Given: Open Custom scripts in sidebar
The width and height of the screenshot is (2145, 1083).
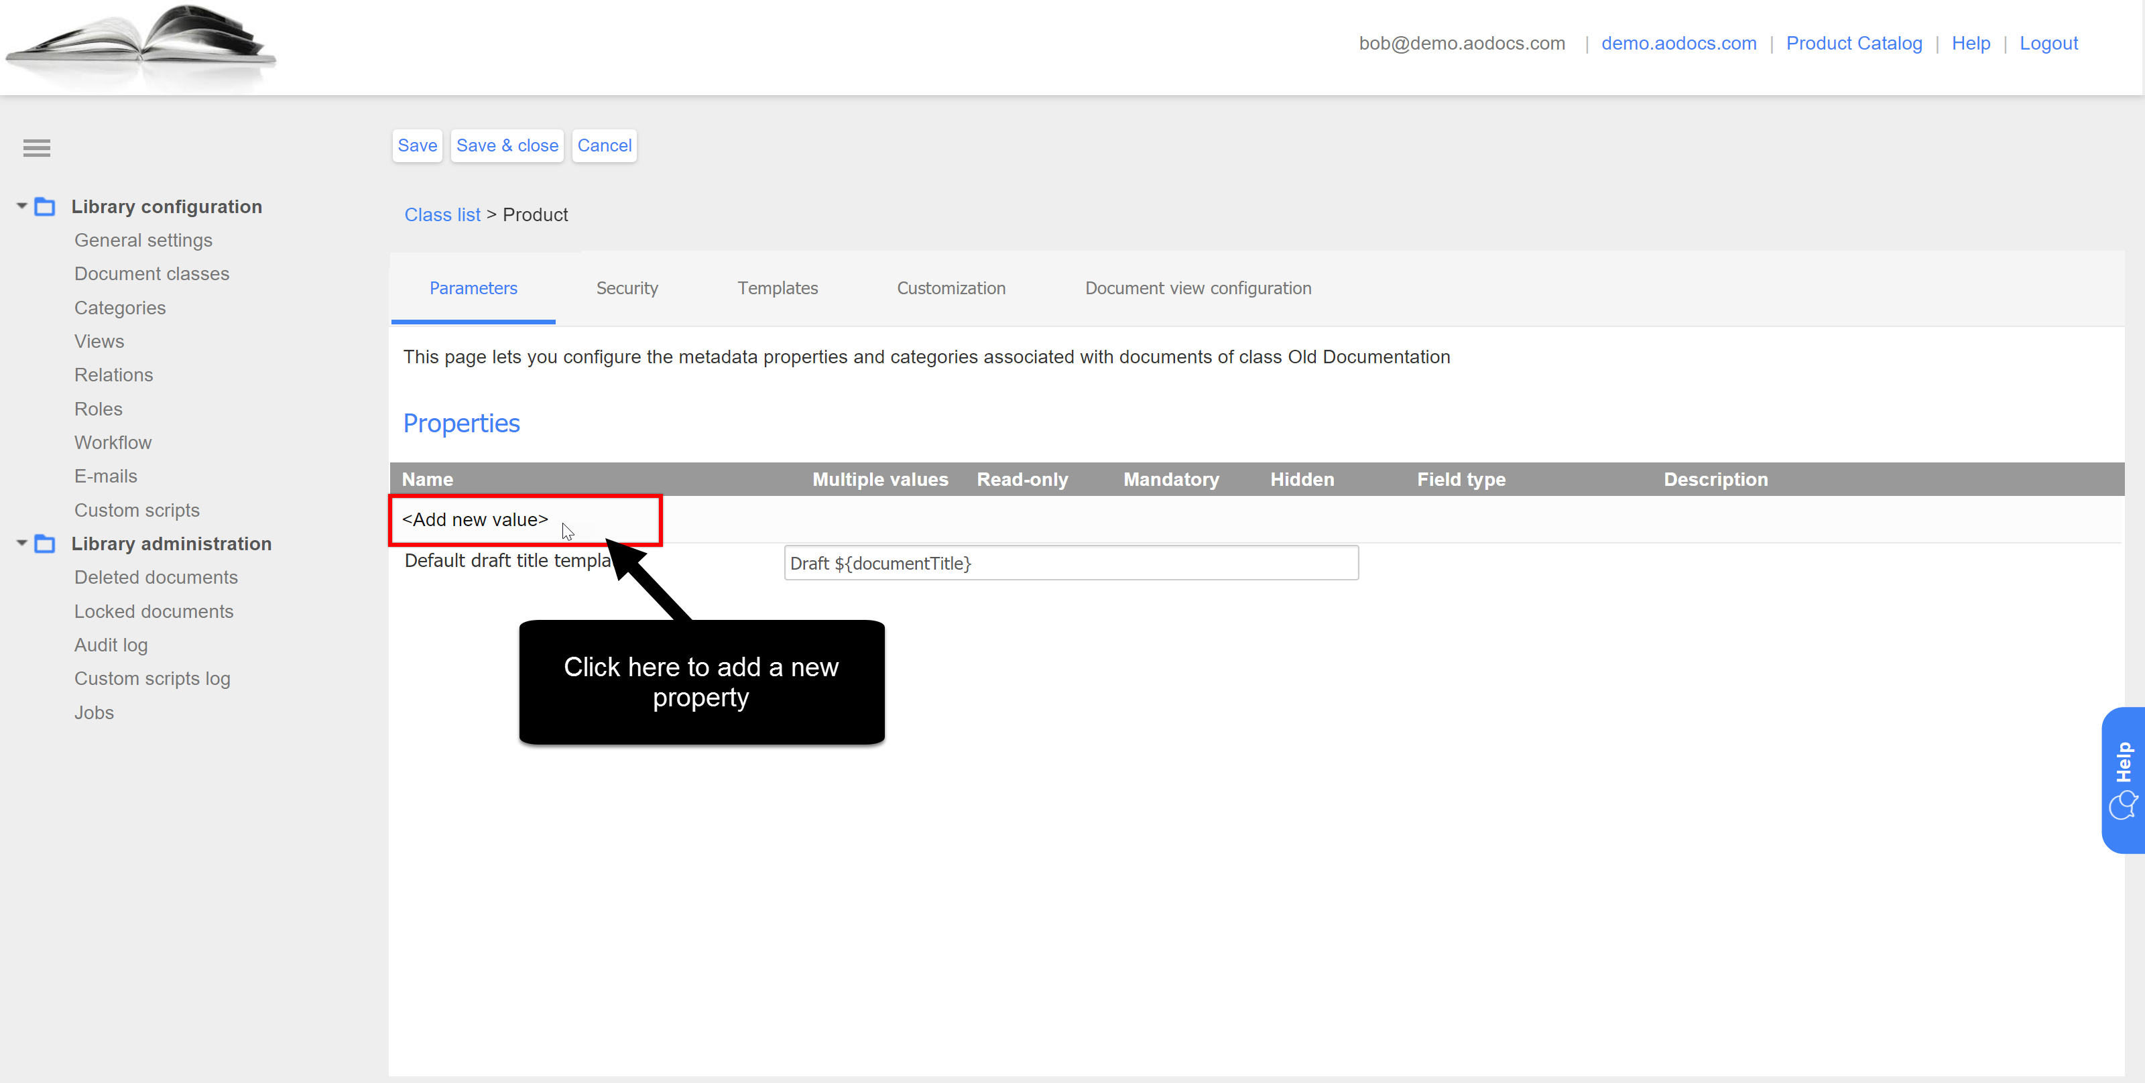Looking at the screenshot, I should click(x=137, y=510).
